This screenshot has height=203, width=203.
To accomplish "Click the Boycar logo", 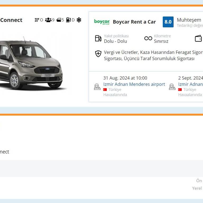I will (x=102, y=22).
